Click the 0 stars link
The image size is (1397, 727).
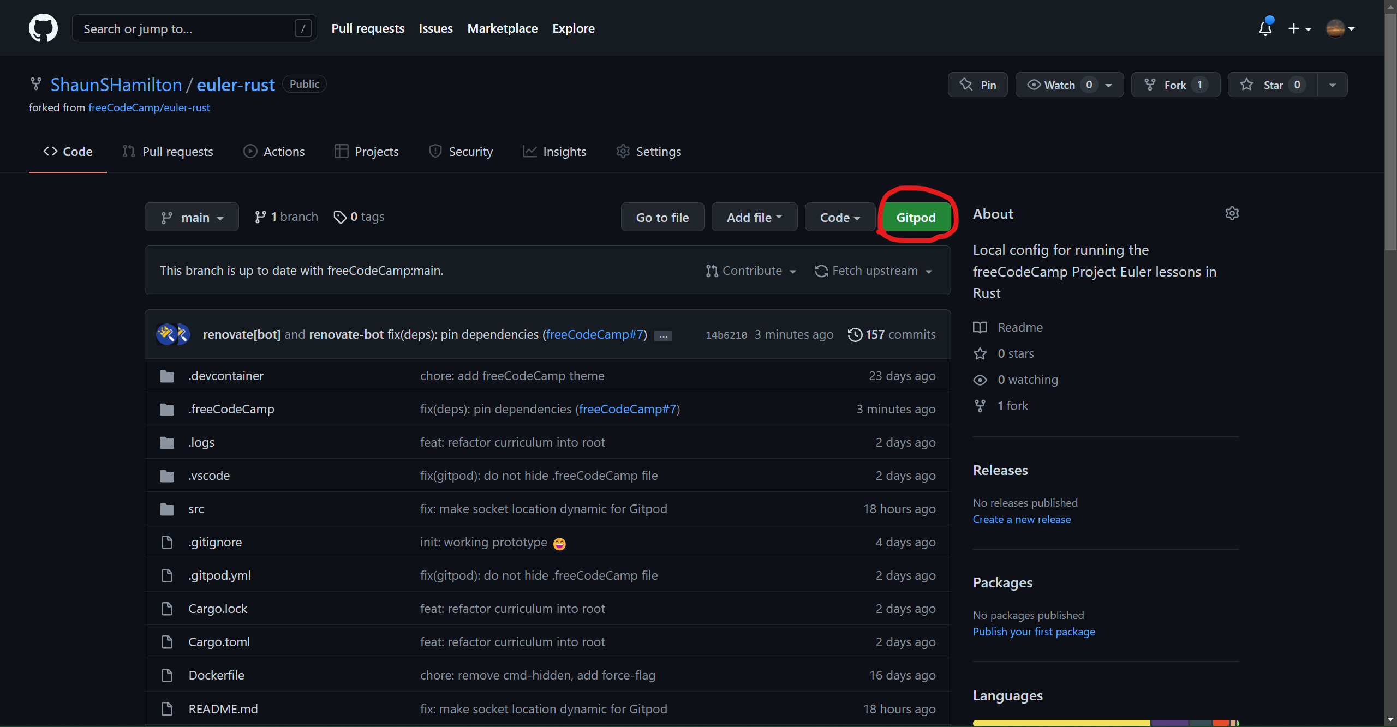pyautogui.click(x=1016, y=353)
